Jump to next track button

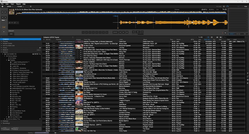(x=5, y=12)
